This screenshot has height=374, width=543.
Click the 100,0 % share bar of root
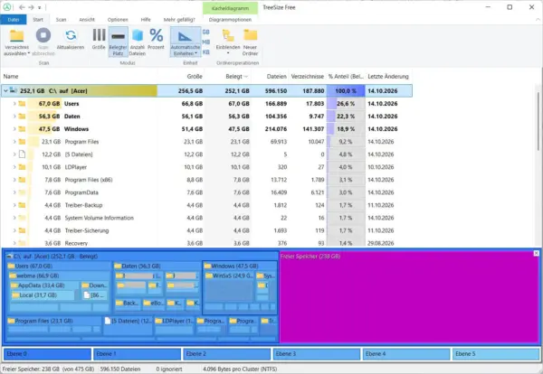point(346,91)
